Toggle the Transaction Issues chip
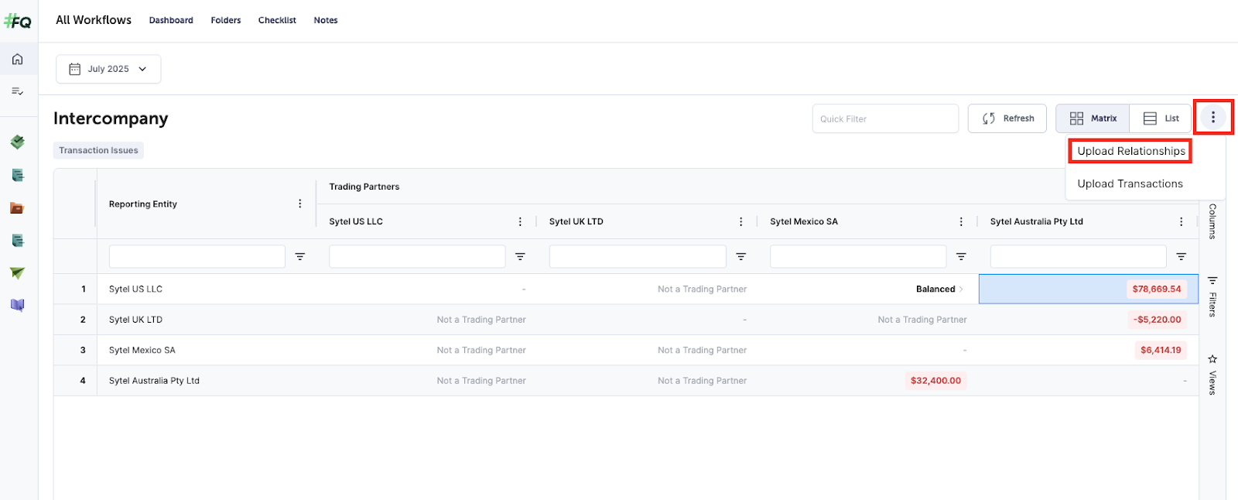 pyautogui.click(x=98, y=151)
